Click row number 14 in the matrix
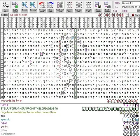The width and height of the screenshot is (140, 136). pyautogui.click(x=2, y=81)
